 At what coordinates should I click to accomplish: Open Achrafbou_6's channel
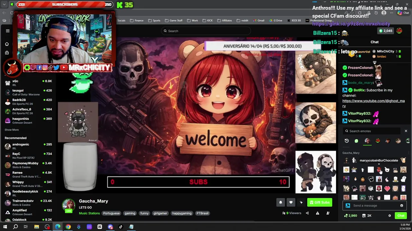click(x=28, y=111)
